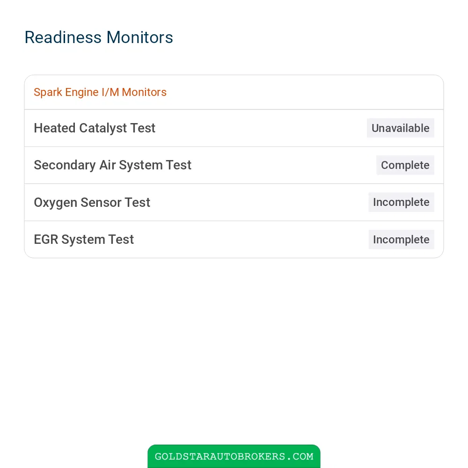Viewport: 468px width, 468px height.
Task: Open the Heated Catalyst Test label
Action: pos(95,128)
